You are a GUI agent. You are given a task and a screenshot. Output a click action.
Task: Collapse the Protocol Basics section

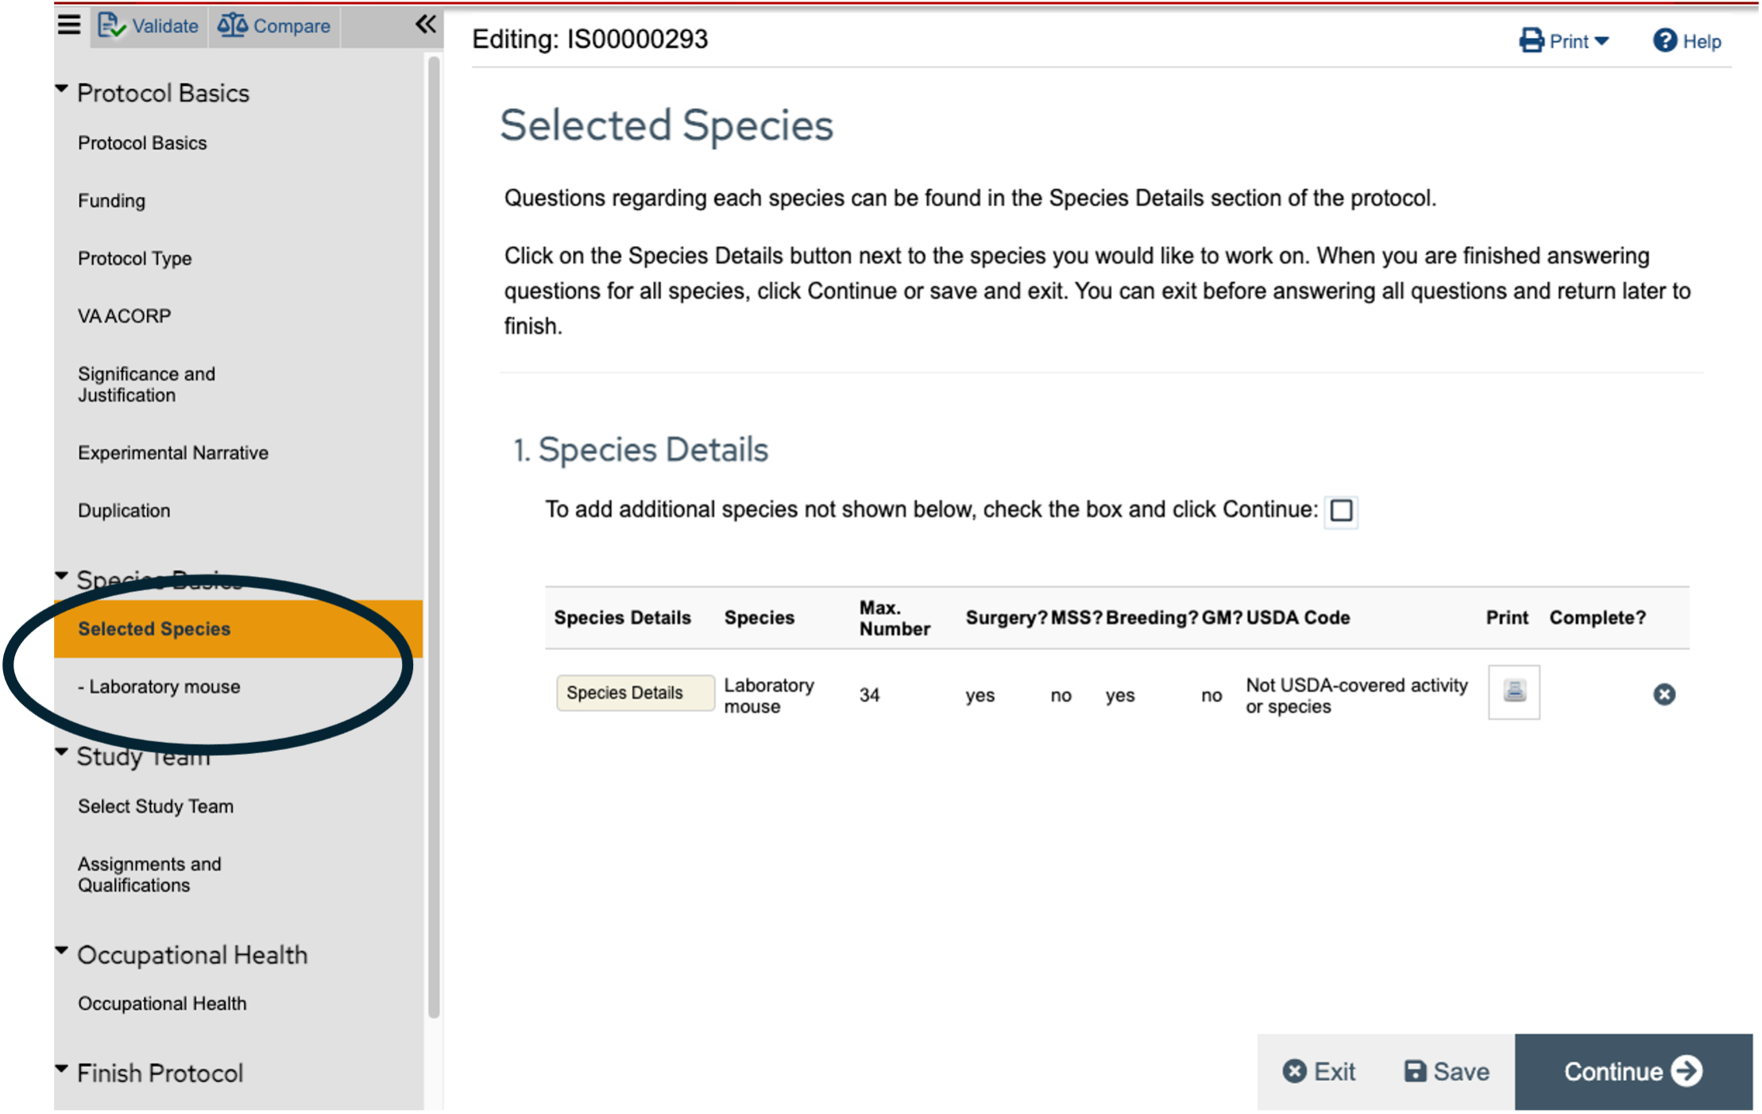[62, 91]
